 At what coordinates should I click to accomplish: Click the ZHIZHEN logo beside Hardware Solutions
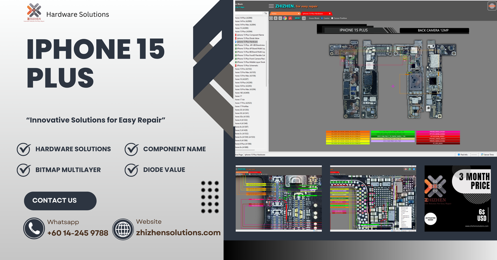pyautogui.click(x=34, y=13)
